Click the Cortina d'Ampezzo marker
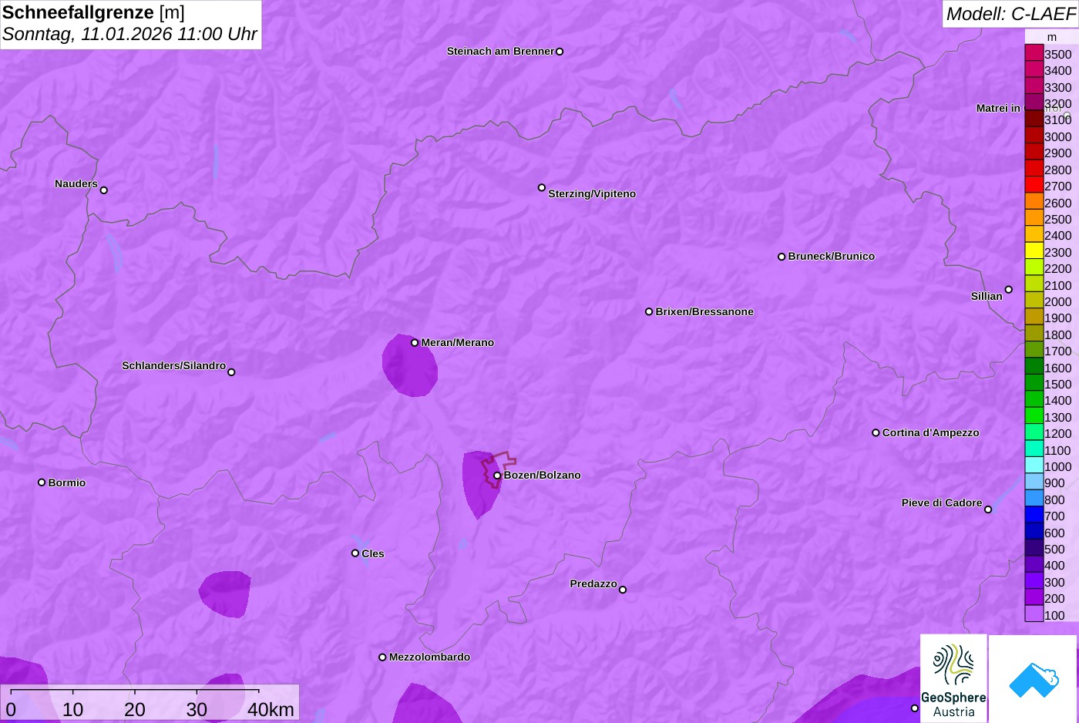Viewport: 1079px width, 723px height. pyautogui.click(x=876, y=433)
